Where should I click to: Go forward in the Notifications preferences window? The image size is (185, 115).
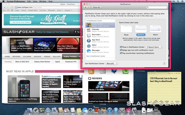pyautogui.click(x=89, y=7)
